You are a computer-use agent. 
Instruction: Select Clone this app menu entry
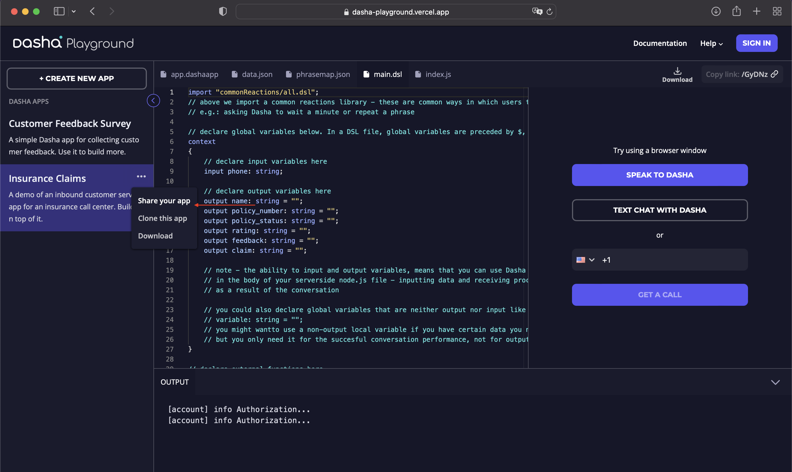[162, 218]
